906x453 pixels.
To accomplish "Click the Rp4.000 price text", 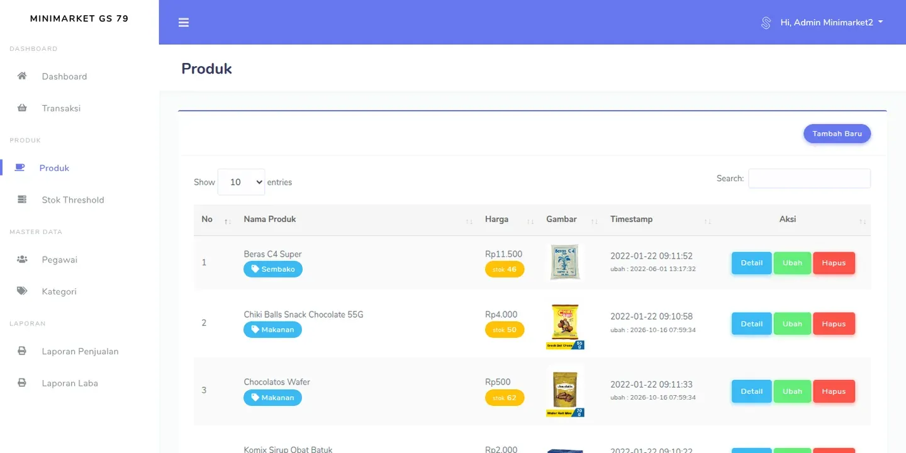I will (x=501, y=315).
